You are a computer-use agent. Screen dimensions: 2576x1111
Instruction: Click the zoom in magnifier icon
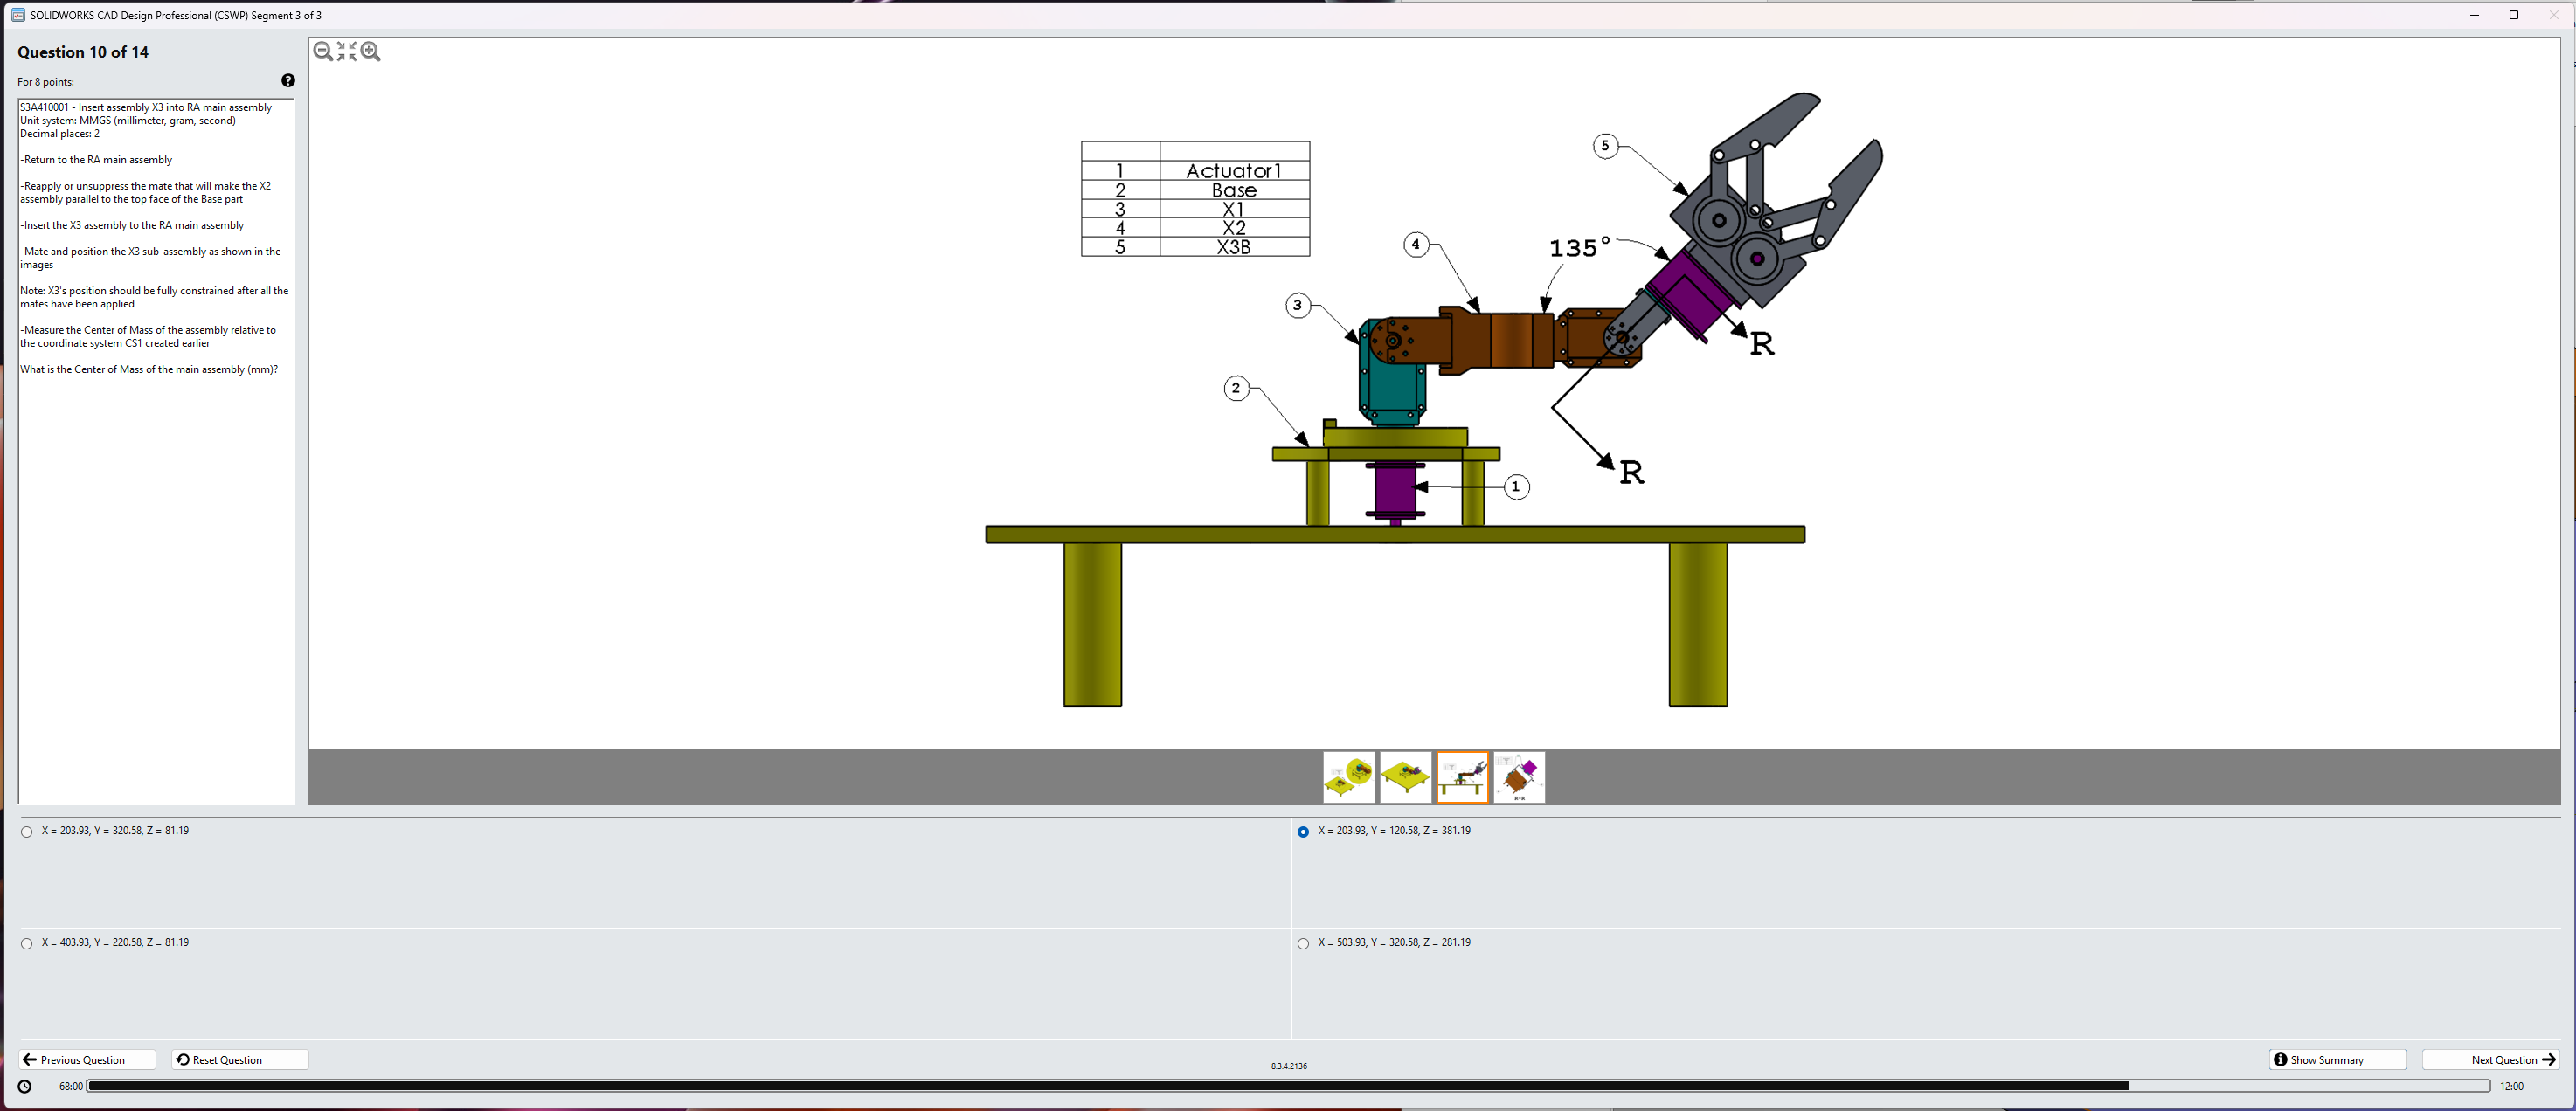coord(371,51)
